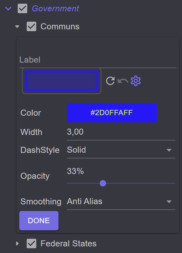Select the Communs layer label
This screenshot has width=182, height=253.
pos(60,26)
